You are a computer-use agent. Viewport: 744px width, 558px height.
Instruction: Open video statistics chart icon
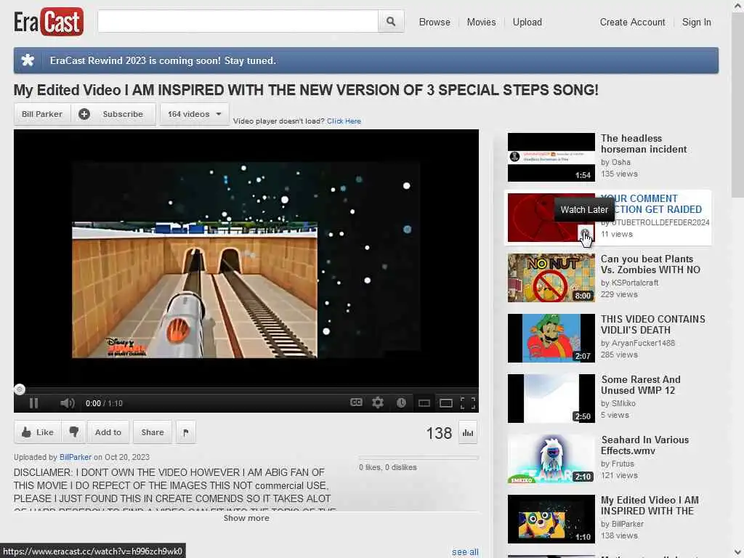point(468,433)
